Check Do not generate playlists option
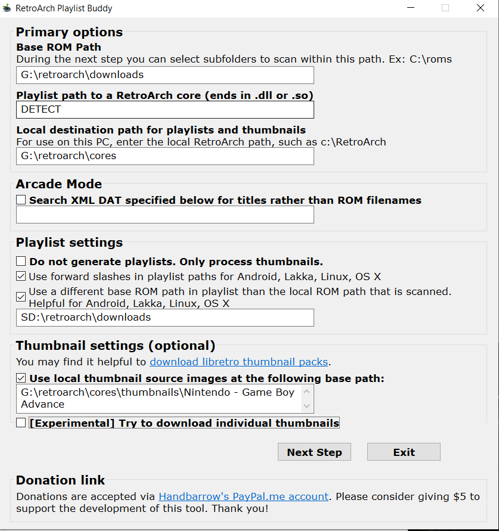The width and height of the screenshot is (499, 531). click(x=21, y=261)
